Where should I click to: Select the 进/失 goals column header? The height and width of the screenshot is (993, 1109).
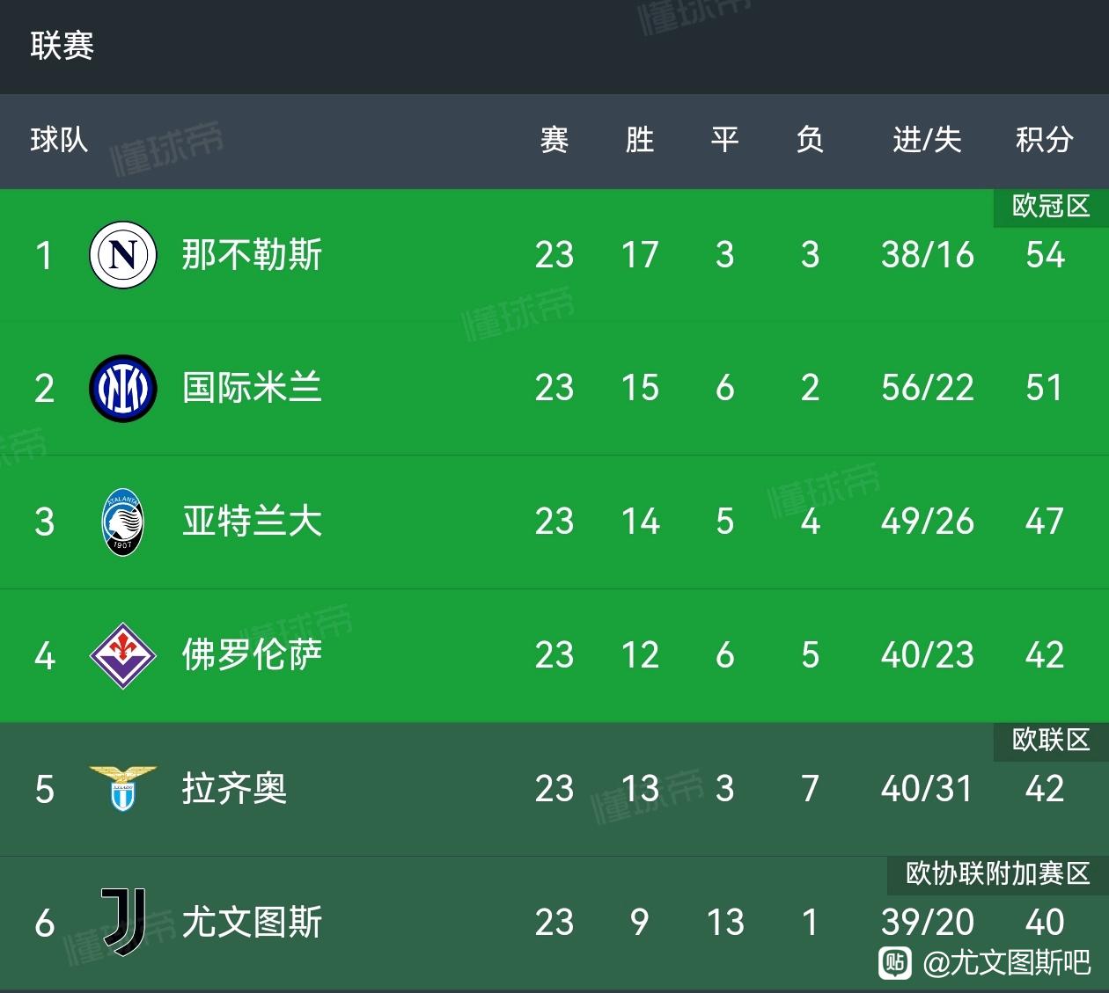927,140
